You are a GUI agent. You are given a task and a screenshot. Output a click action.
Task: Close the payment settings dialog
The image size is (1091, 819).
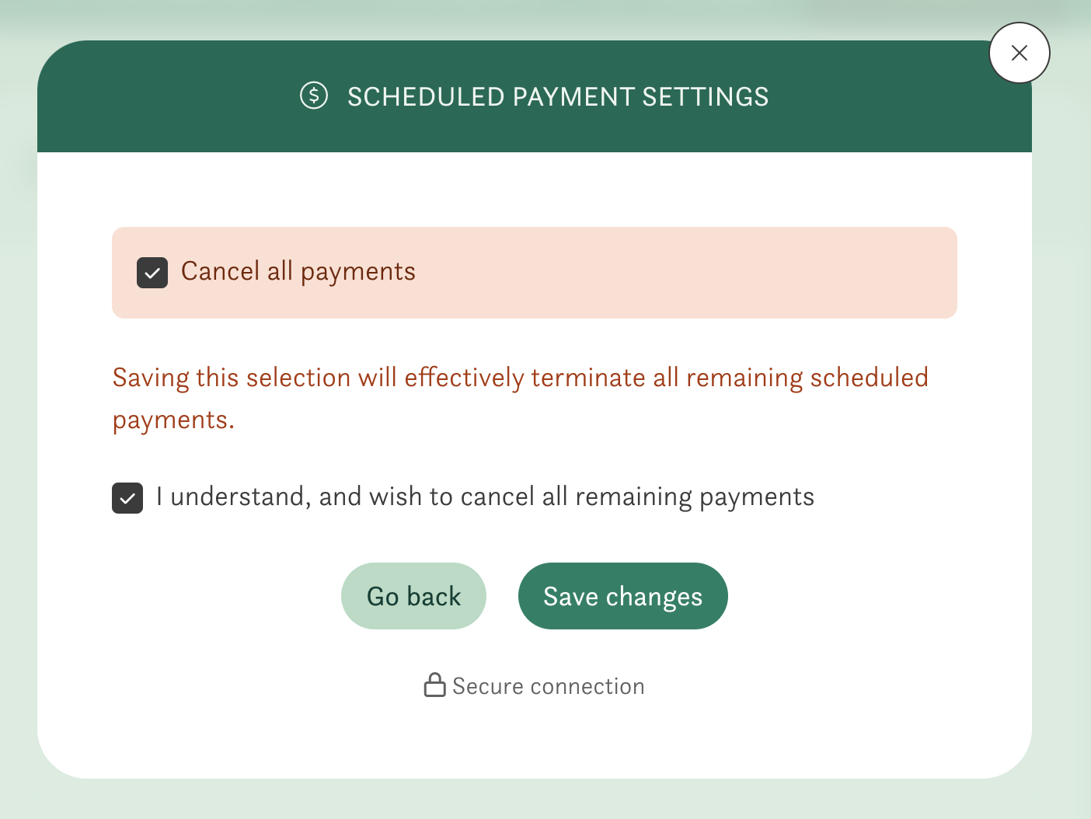[1019, 53]
